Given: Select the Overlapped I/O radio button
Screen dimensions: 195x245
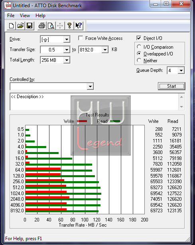Looking at the screenshot, I should 139,53.
